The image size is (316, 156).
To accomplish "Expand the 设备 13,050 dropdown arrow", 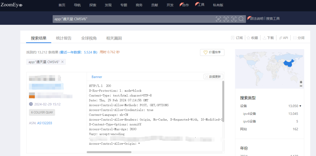I will click(300, 106).
